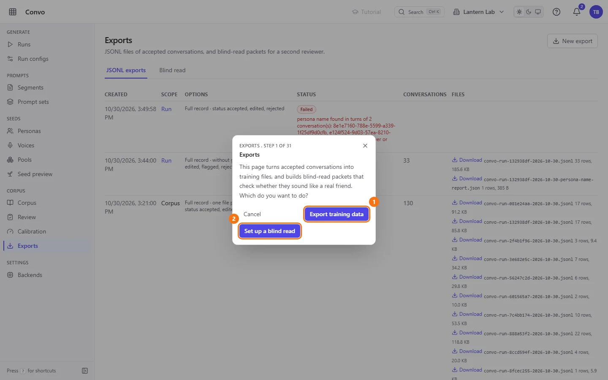Image resolution: width=608 pixels, height=380 pixels.
Task: Open Segments in sidebar
Action: click(47, 87)
